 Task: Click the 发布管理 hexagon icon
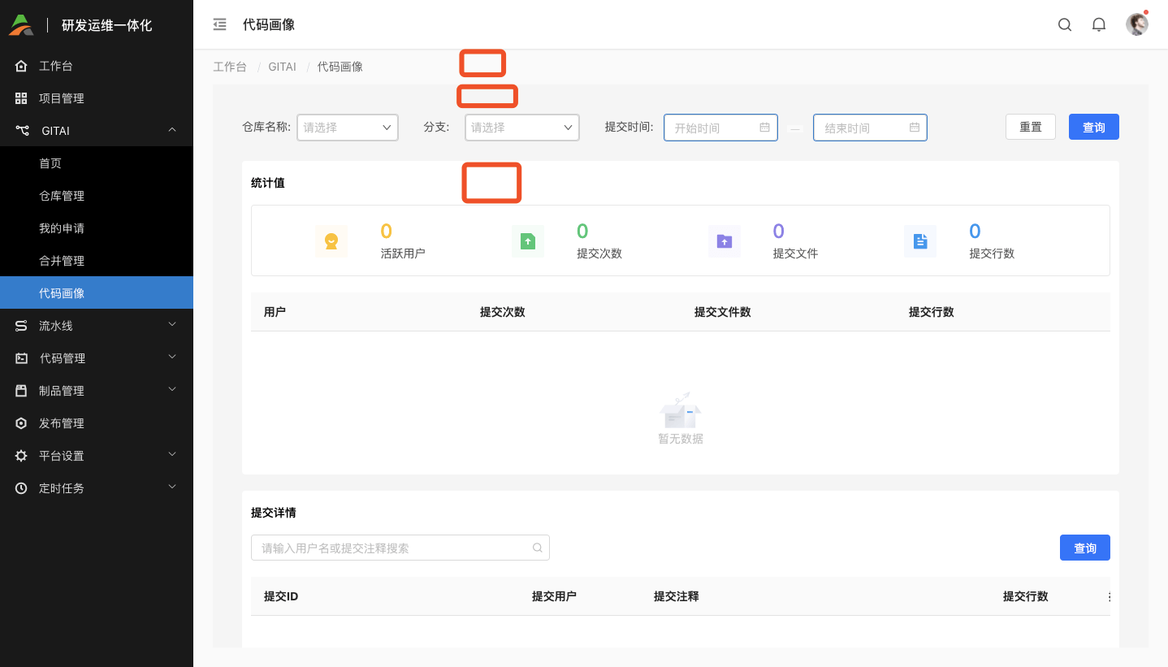tap(22, 423)
